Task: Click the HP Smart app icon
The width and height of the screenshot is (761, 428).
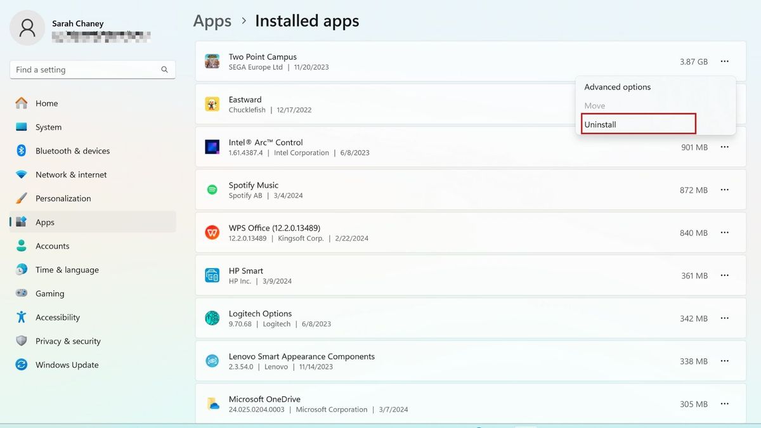Action: [x=212, y=275]
